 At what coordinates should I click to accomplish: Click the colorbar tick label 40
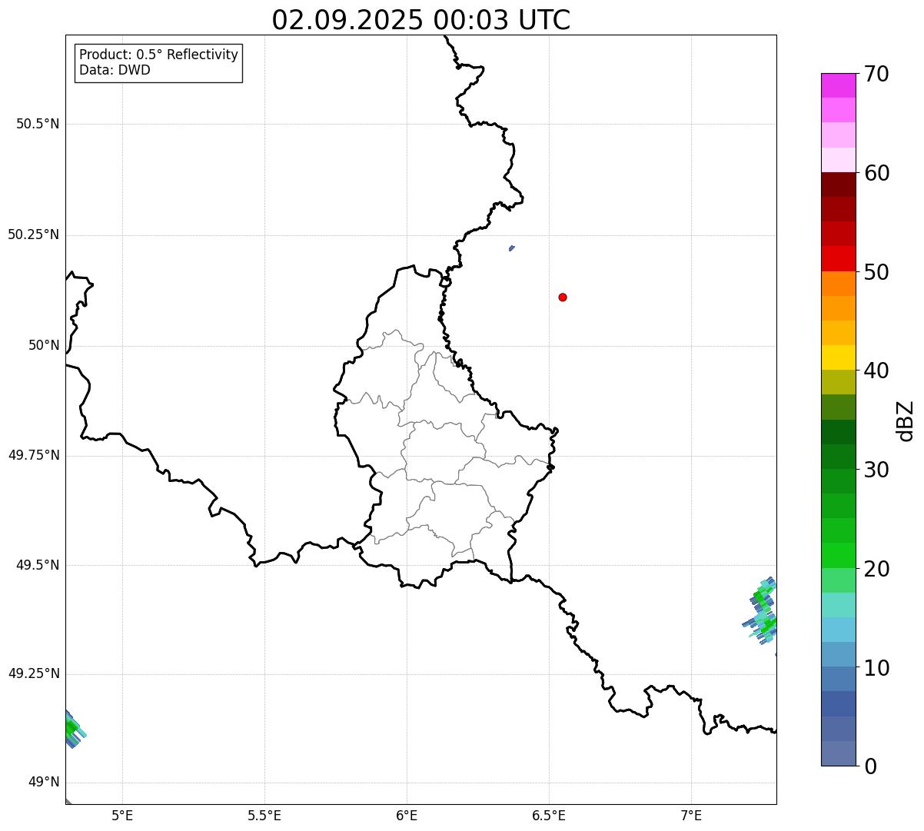pyautogui.click(x=877, y=371)
